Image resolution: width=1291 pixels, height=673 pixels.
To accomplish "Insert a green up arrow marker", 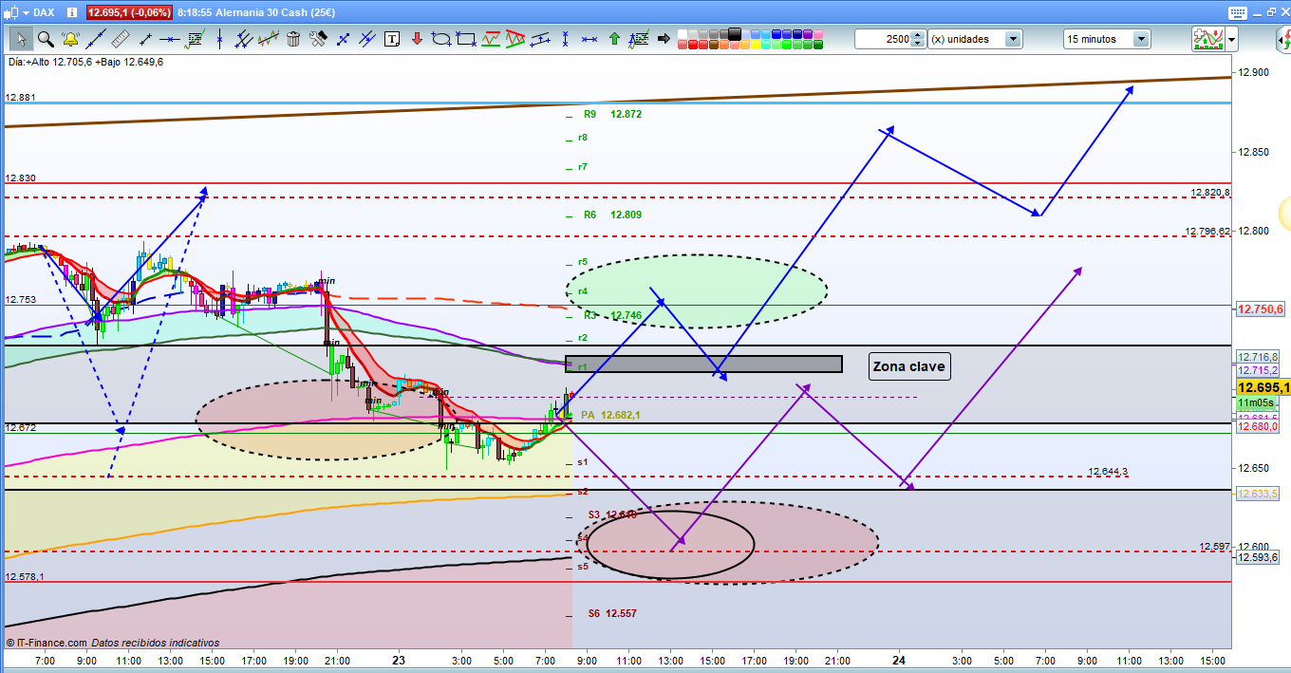I will click(614, 39).
